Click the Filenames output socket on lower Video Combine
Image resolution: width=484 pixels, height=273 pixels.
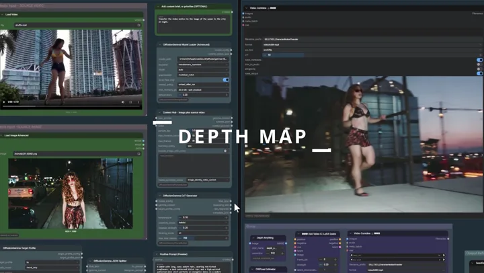point(448,239)
